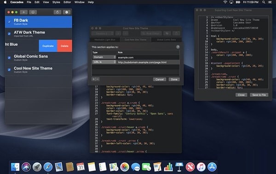Open the URL is type dropdown
Image resolution: width=276 pixels, height=174 pixels.
(104, 62)
